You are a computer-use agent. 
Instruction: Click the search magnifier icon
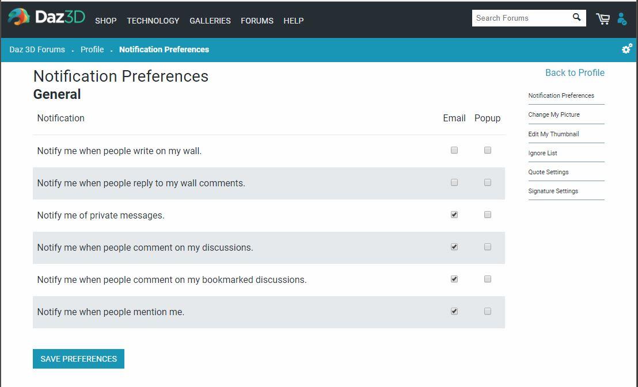click(576, 18)
